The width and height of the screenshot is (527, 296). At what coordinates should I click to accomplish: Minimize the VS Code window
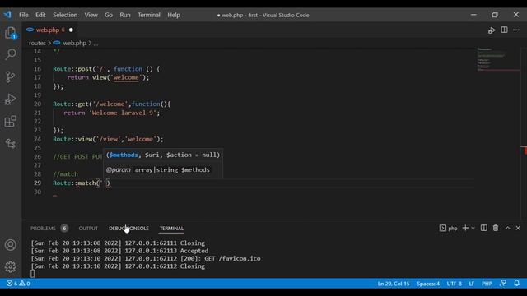coord(473,15)
